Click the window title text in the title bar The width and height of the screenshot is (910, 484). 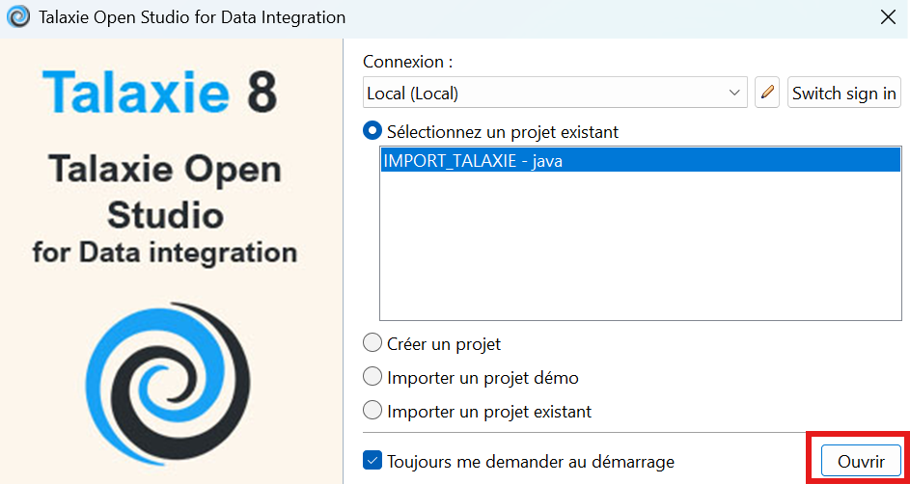[192, 17]
